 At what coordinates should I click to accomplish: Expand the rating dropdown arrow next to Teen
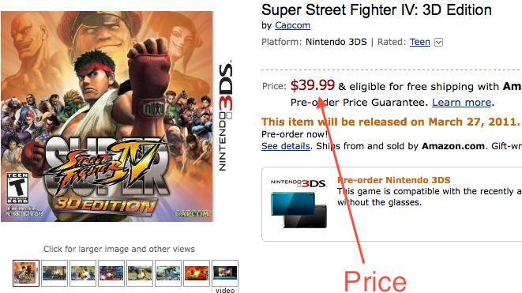[x=439, y=43]
